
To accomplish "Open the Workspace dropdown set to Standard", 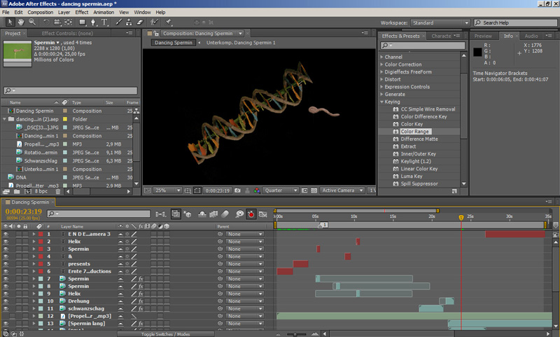I will click(440, 22).
